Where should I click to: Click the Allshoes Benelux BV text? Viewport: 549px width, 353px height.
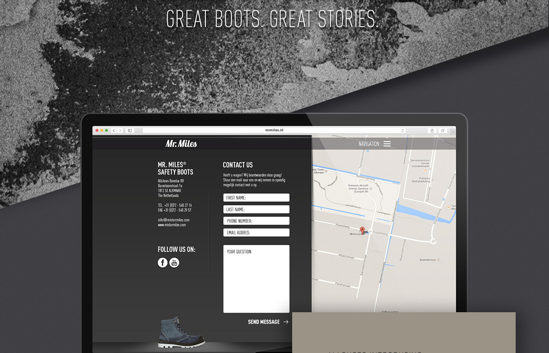pos(171,181)
